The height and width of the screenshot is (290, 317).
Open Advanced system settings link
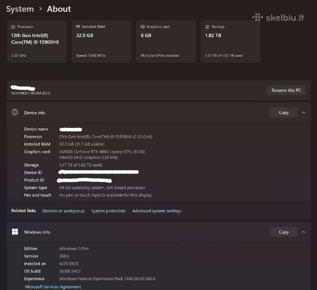click(x=157, y=211)
